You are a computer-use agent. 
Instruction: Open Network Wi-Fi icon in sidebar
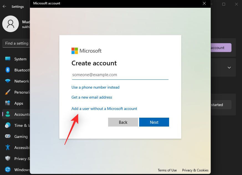(8, 81)
